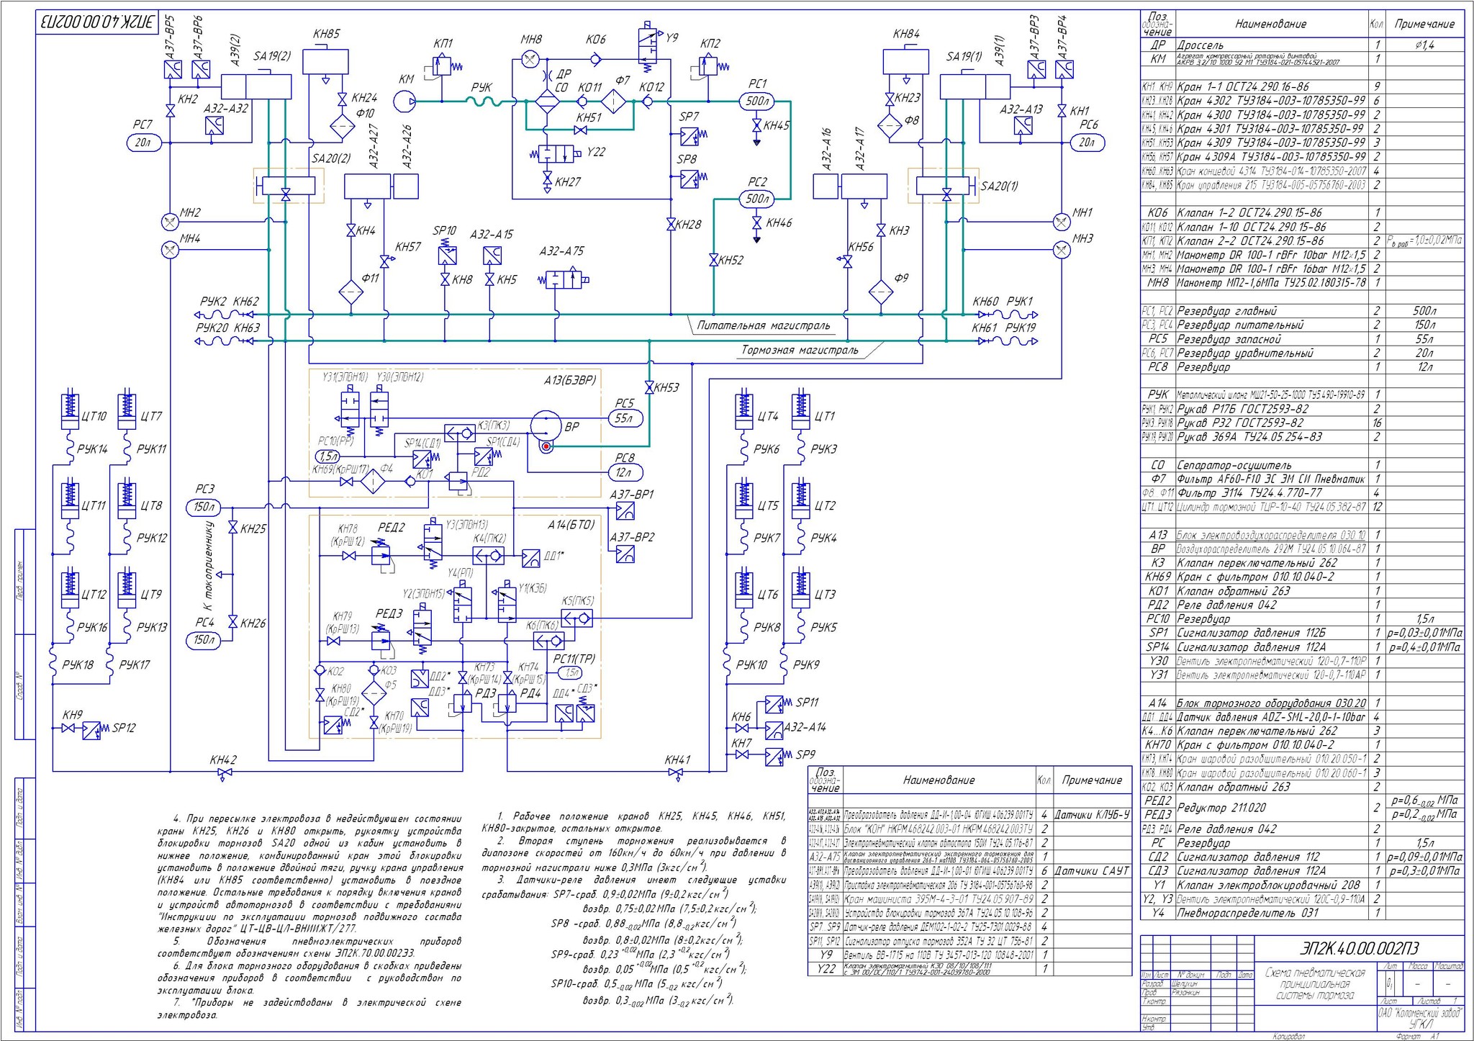Click the SP12 brake release indicator symbol
Screen dimensions: 1474x1041
(x=92, y=730)
